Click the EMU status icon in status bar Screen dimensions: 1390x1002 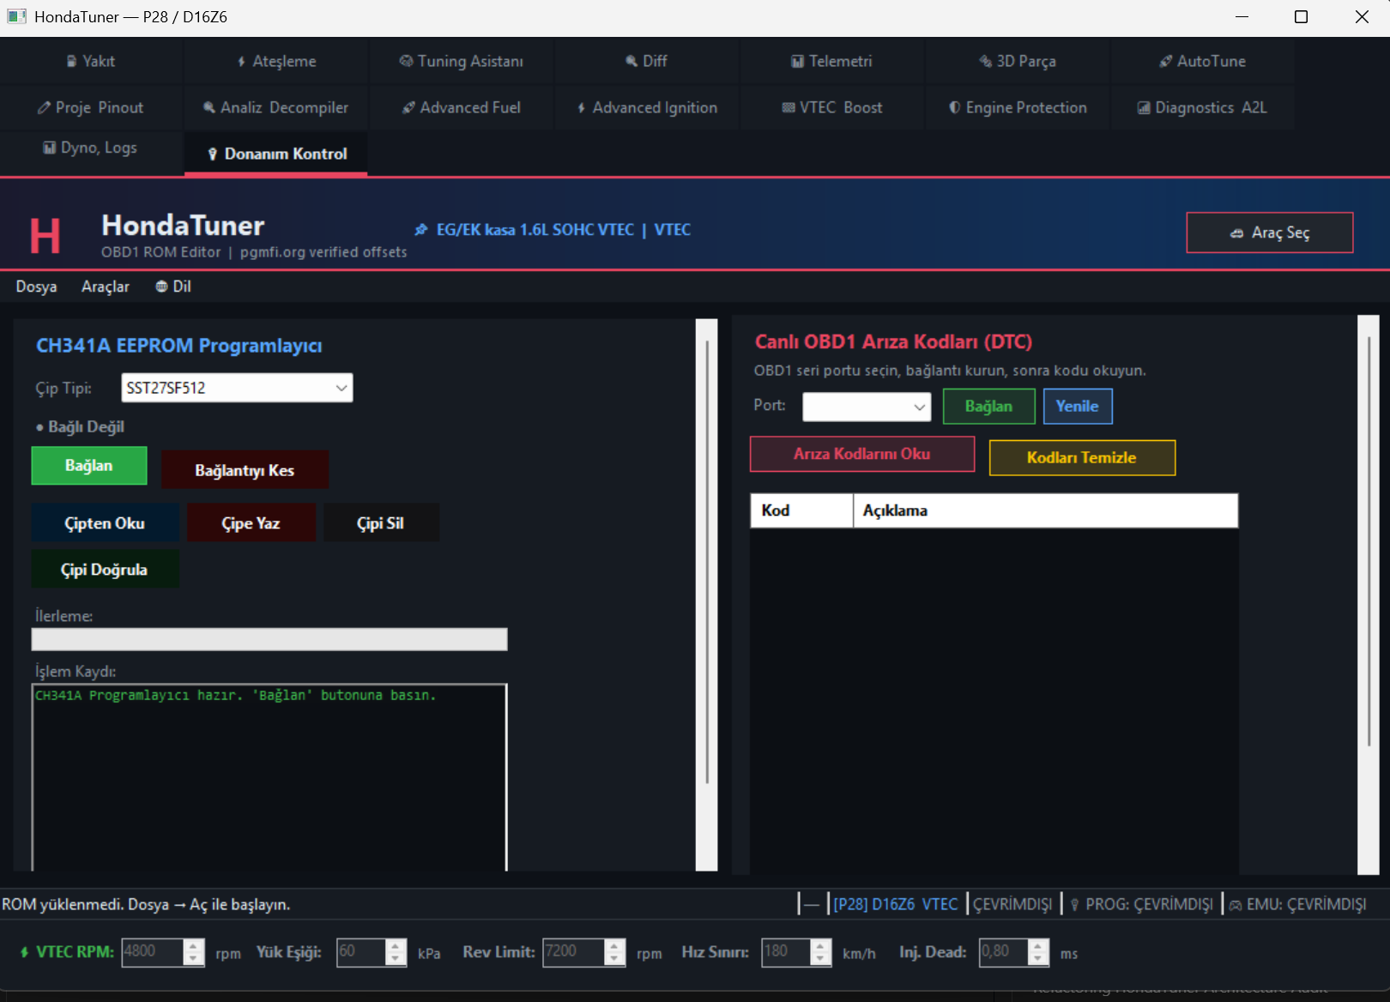(1236, 905)
